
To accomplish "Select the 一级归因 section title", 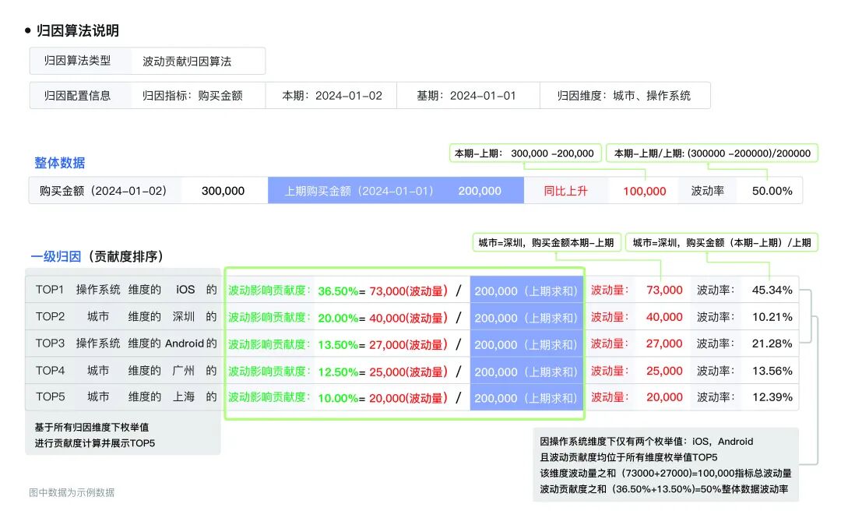I will [56, 256].
